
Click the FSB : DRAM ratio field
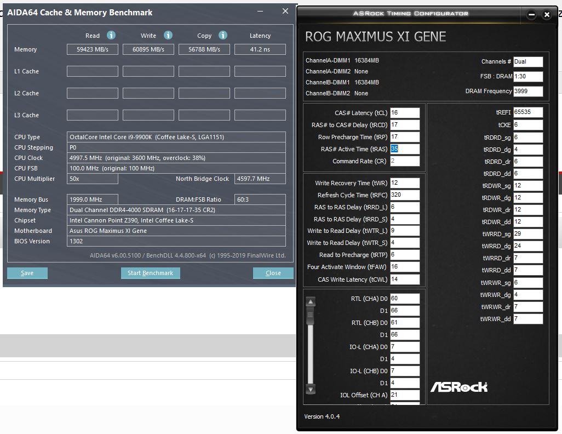point(528,76)
